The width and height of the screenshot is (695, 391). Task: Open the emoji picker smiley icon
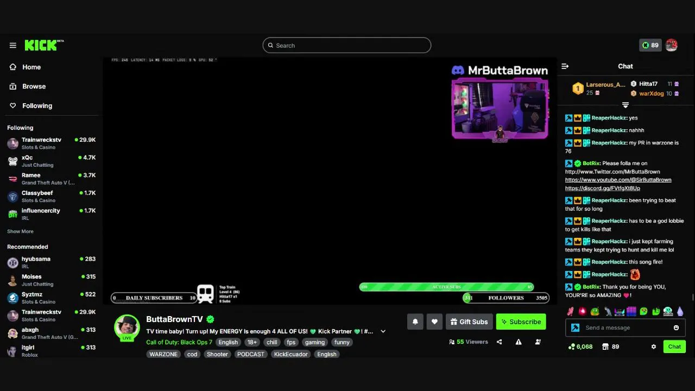coord(676,327)
